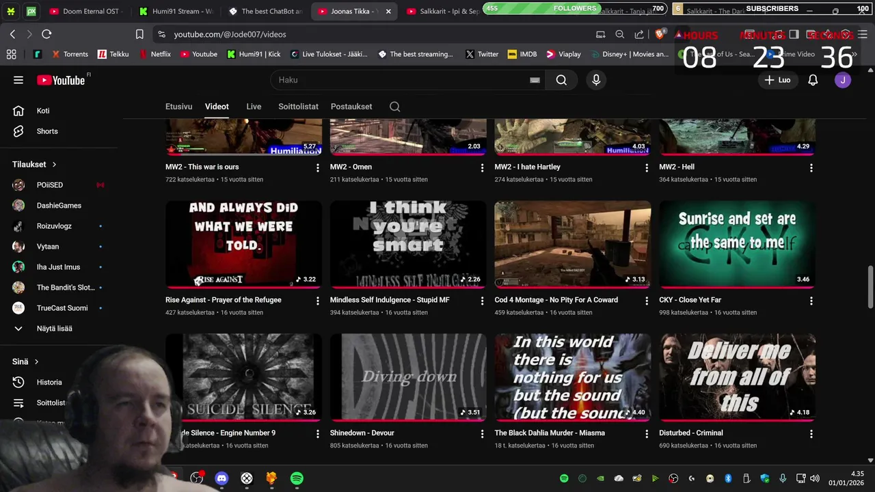Open the Historia sidebar entry
This screenshot has height=492, width=875.
coord(49,383)
